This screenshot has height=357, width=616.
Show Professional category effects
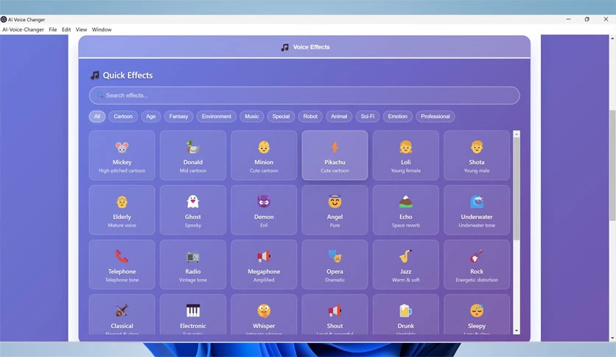435,117
